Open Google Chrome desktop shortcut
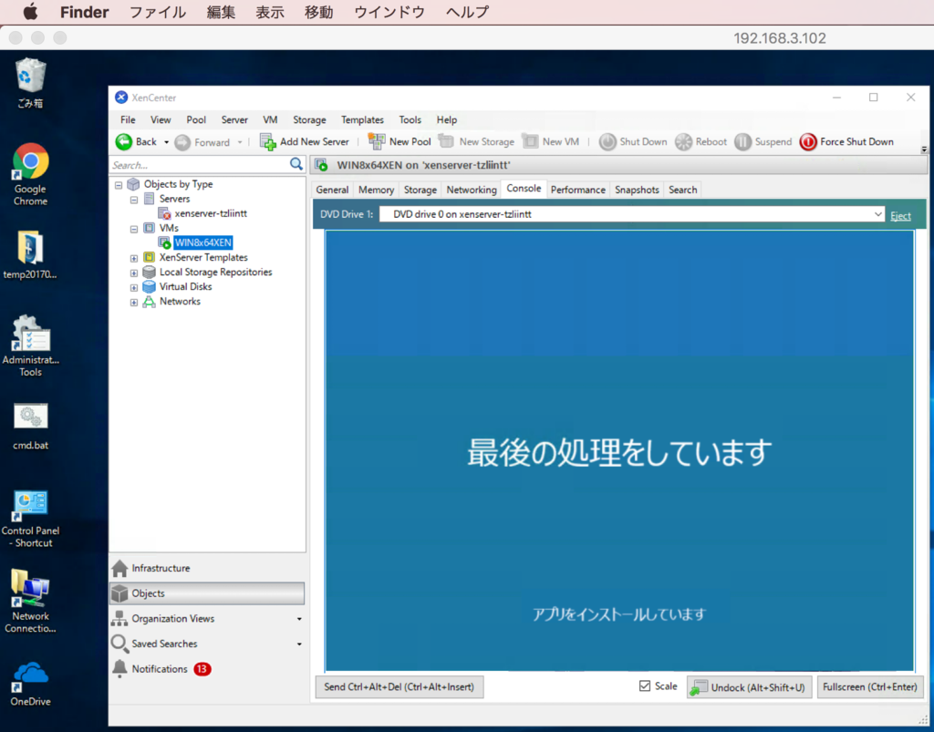This screenshot has width=934, height=732. 30,174
